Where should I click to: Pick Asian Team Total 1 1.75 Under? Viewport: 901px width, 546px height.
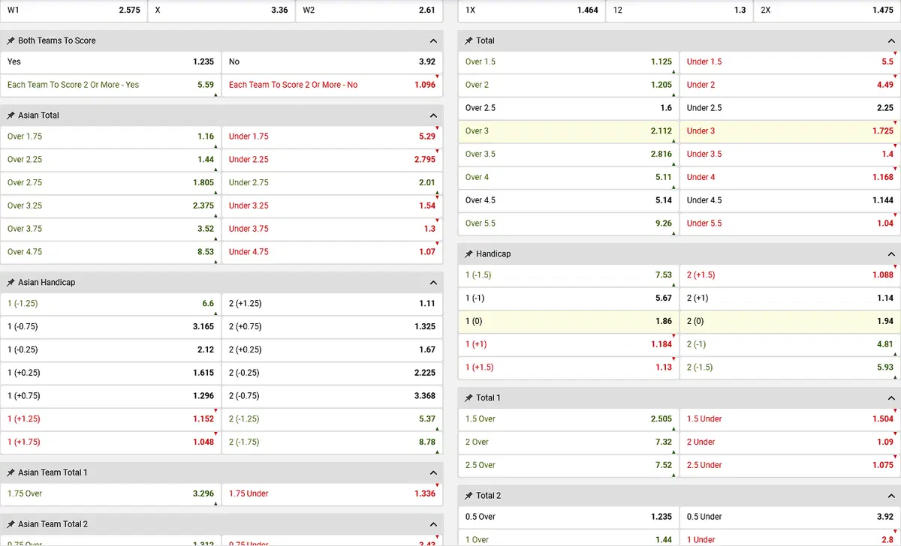coord(333,494)
